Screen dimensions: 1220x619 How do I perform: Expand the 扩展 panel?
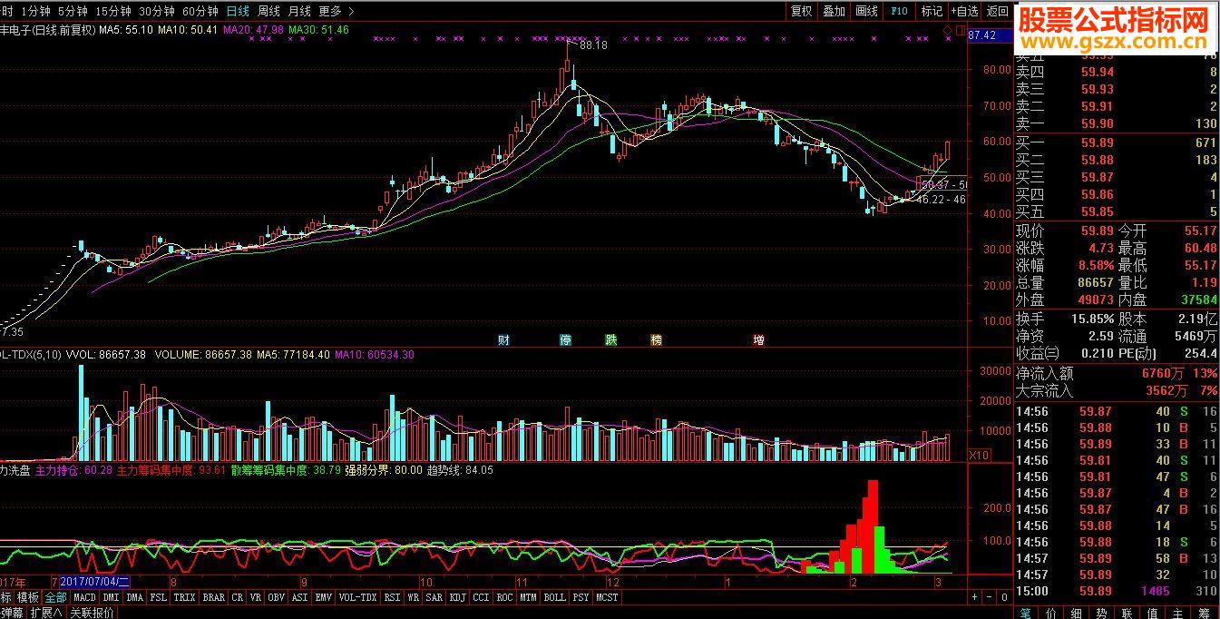coord(45,613)
